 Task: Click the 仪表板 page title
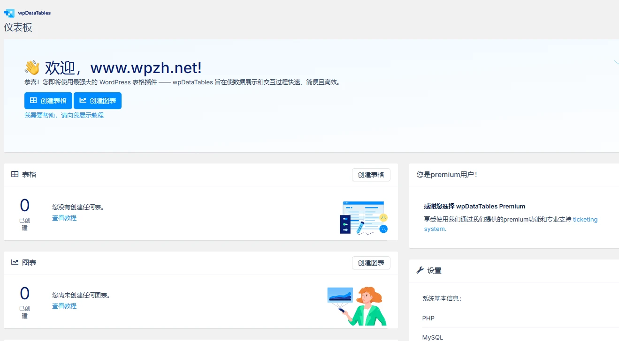click(18, 28)
